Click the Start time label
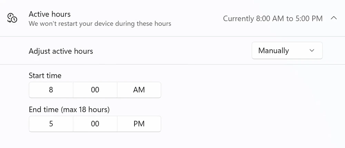Image resolution: width=345 pixels, height=148 pixels. (45, 75)
